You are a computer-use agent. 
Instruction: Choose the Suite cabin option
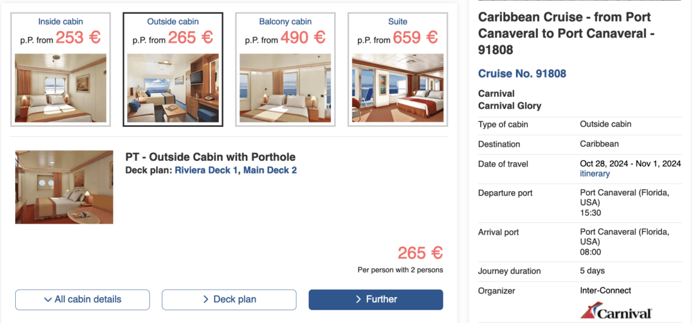(x=398, y=21)
